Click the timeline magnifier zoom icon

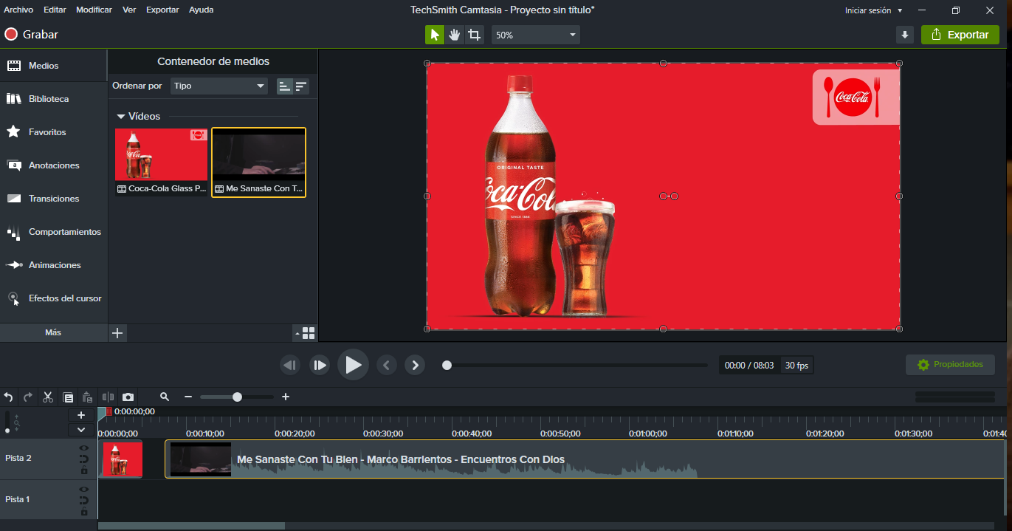165,397
